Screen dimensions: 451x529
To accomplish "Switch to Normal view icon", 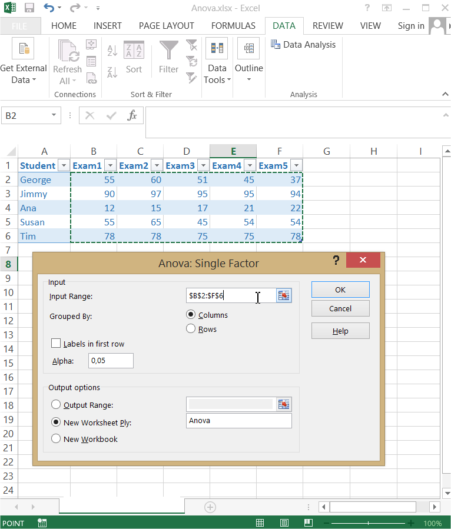I will pos(260,523).
